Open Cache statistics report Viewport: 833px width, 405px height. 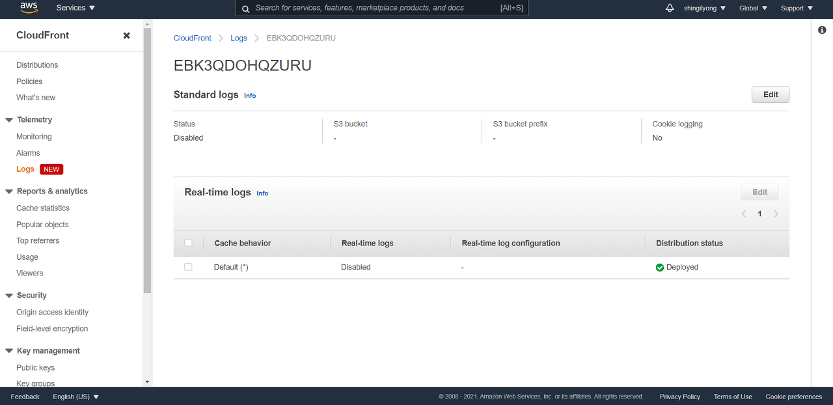click(x=43, y=208)
